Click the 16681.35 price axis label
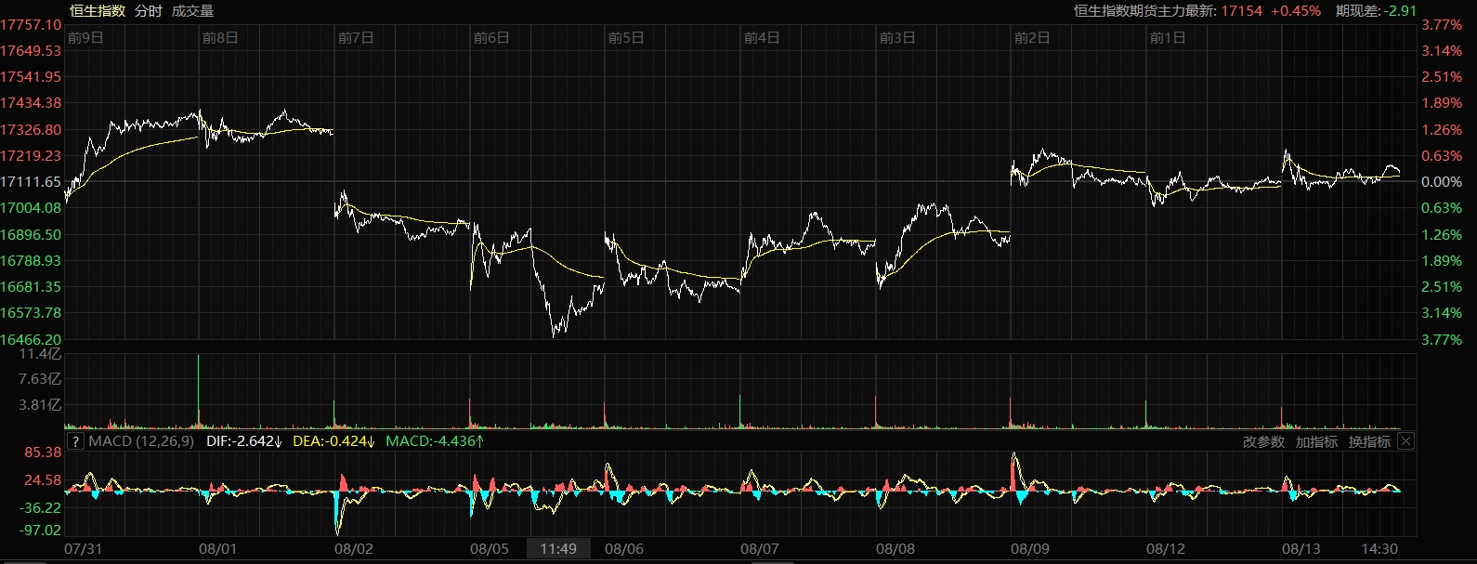The width and height of the screenshot is (1477, 564). (x=31, y=287)
